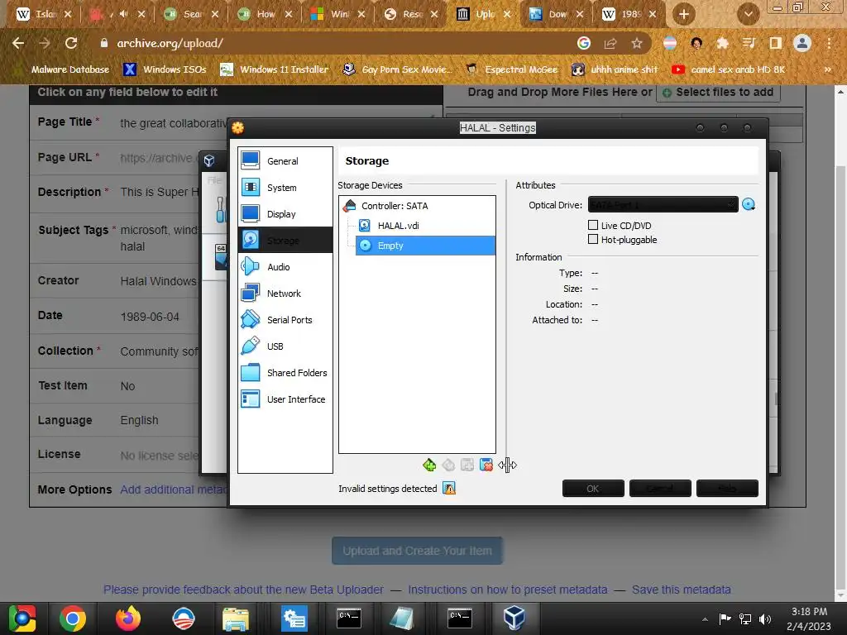
Task: Click the Test Item value No
Action: [x=127, y=386]
